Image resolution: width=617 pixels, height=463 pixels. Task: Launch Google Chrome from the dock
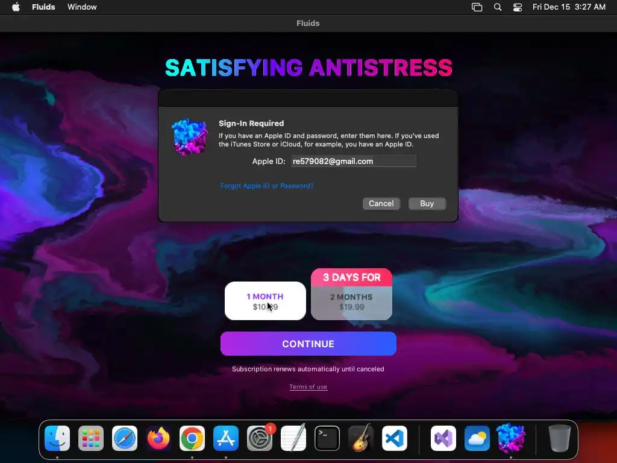point(192,438)
